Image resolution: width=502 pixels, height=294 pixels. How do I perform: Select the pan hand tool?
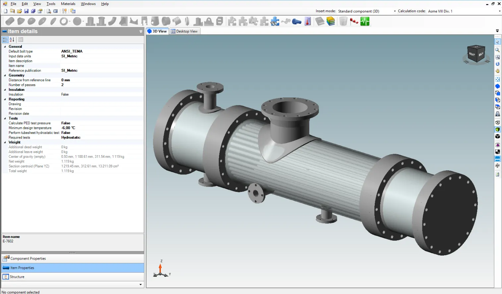497,71
